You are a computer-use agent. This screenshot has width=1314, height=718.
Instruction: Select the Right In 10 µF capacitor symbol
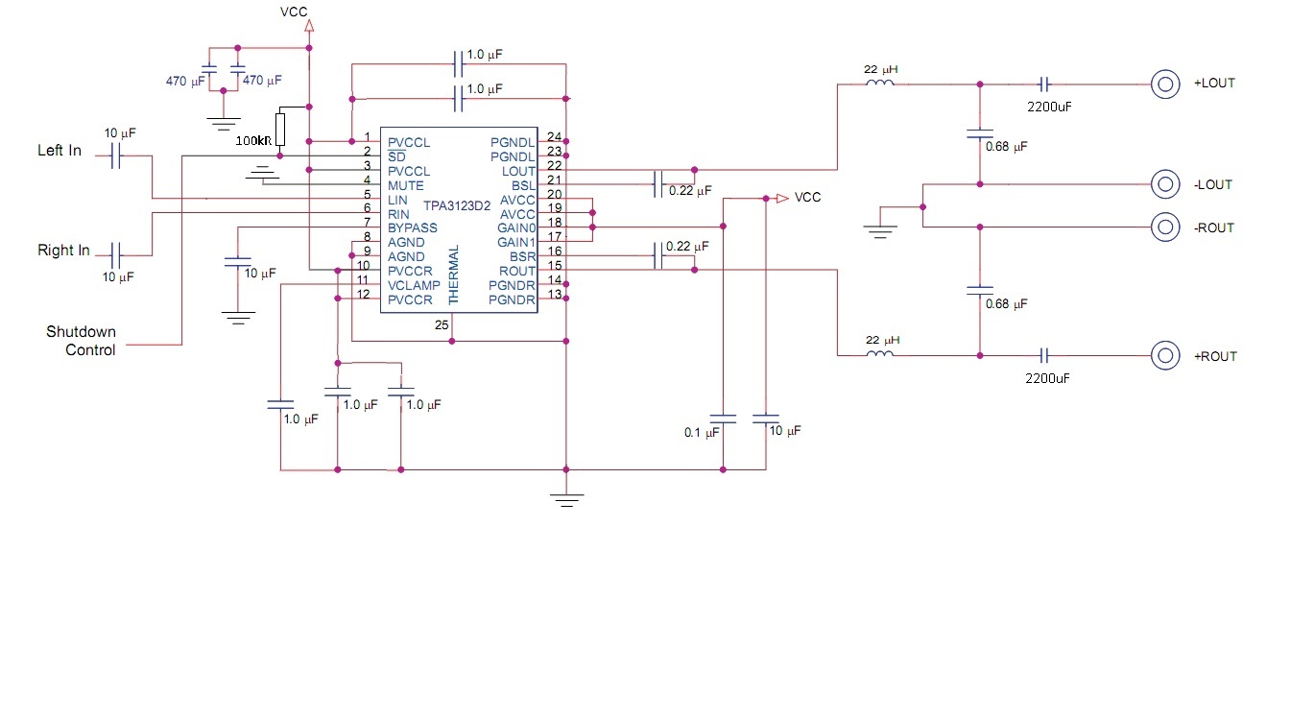pyautogui.click(x=117, y=255)
